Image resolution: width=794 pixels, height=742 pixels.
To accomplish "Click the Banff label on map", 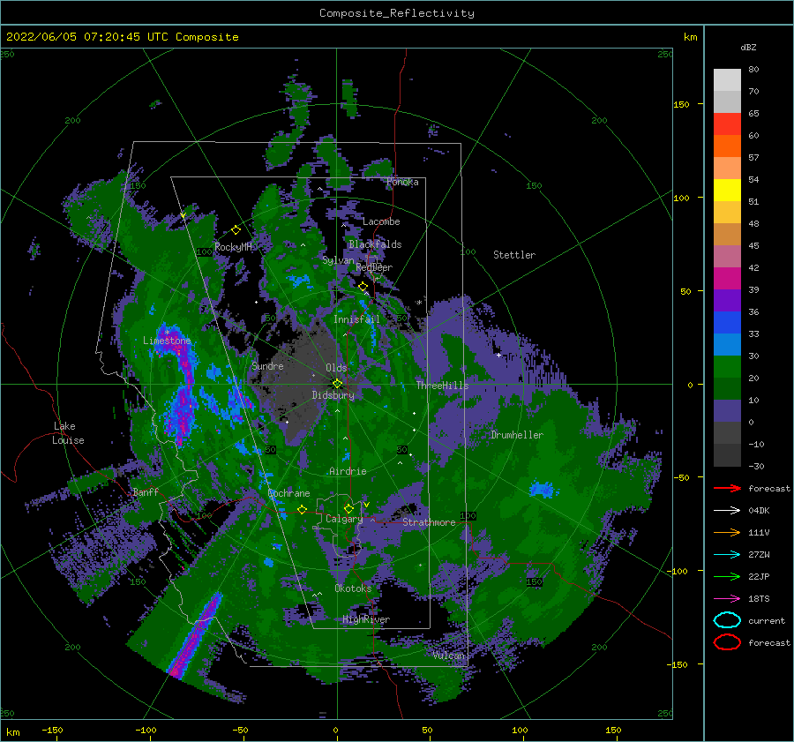I will (x=146, y=491).
